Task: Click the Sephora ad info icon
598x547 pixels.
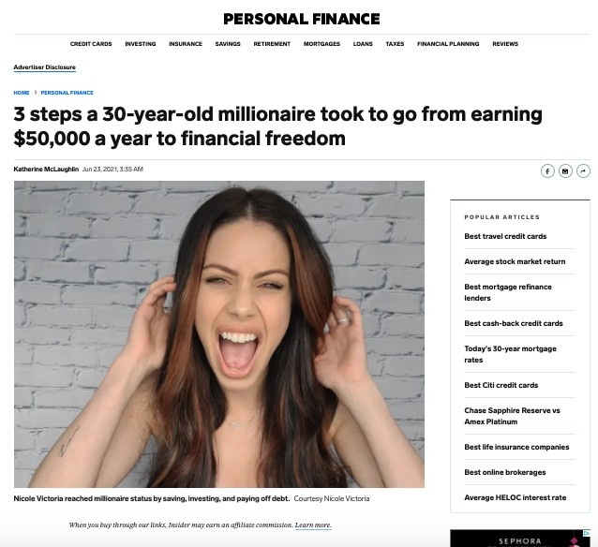Action: click(587, 533)
